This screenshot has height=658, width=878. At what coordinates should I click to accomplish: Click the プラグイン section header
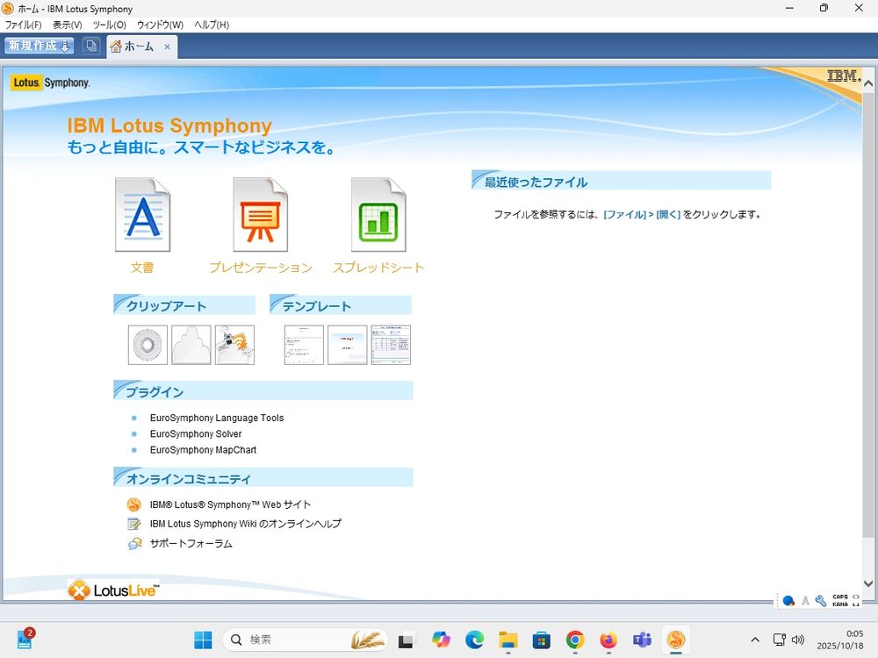tap(263, 390)
